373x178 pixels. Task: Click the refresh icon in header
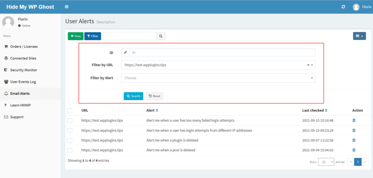pos(343,7)
